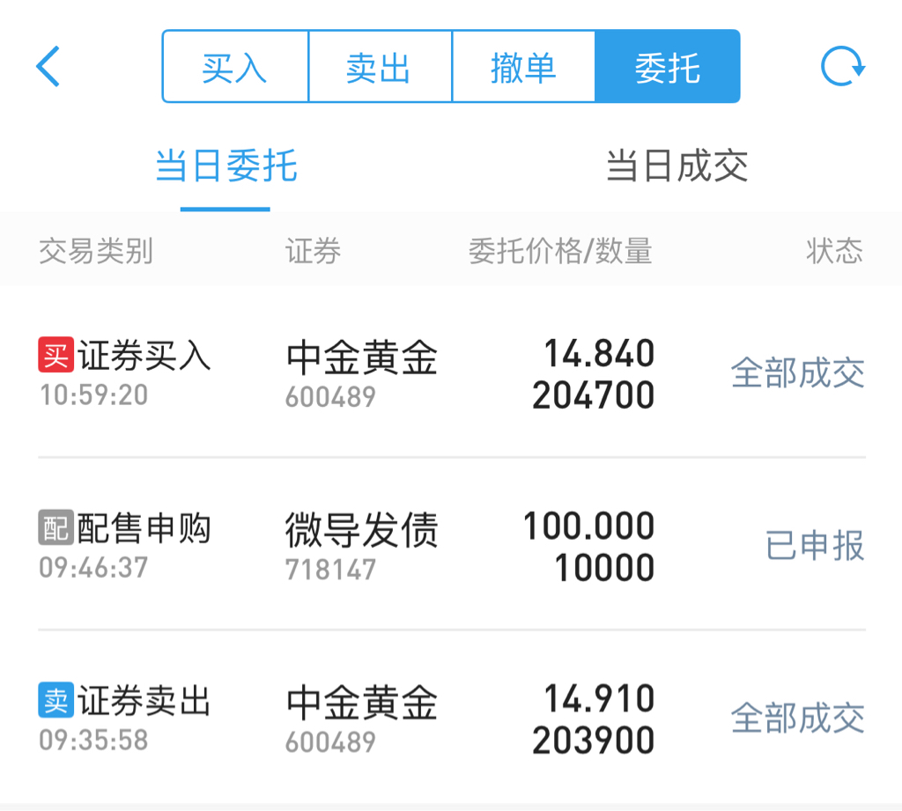Tap the blue 卖 badge icon
Screen dimensions: 902x811
pyautogui.click(x=55, y=700)
